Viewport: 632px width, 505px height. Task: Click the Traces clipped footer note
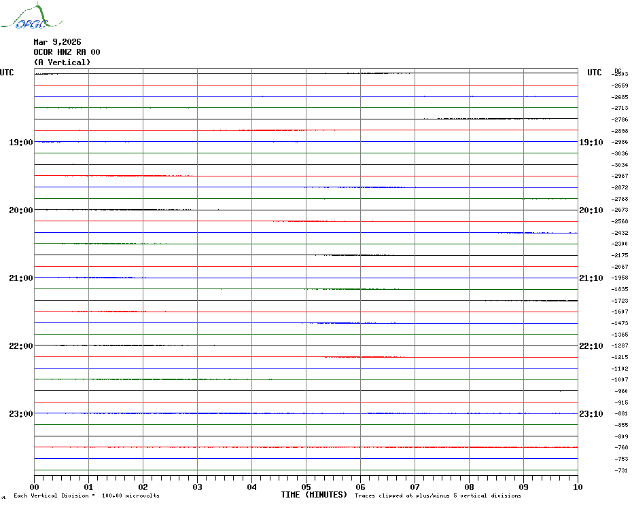(438, 496)
